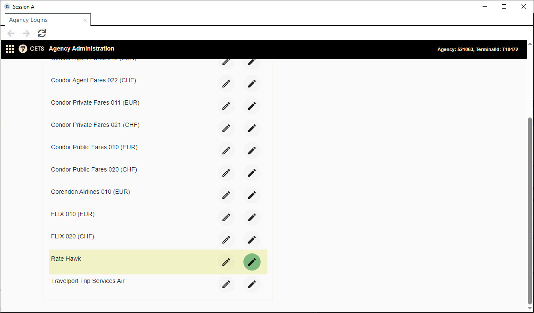The image size is (534, 313).
Task: Click filled pencil for FLIX 020 (CHF)
Action: point(252,240)
